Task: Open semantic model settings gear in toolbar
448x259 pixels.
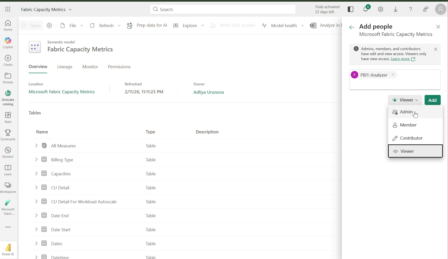Action: (x=49, y=25)
